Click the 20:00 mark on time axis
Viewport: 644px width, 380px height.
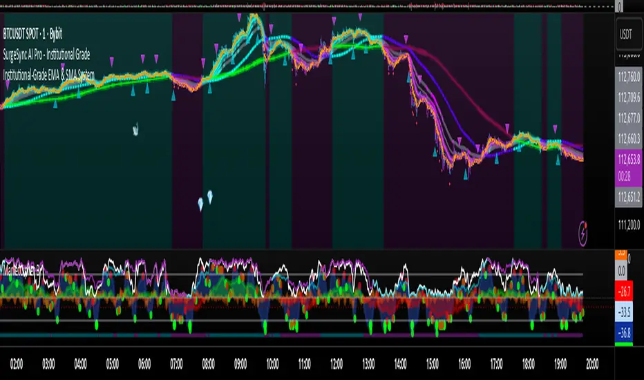click(591, 361)
